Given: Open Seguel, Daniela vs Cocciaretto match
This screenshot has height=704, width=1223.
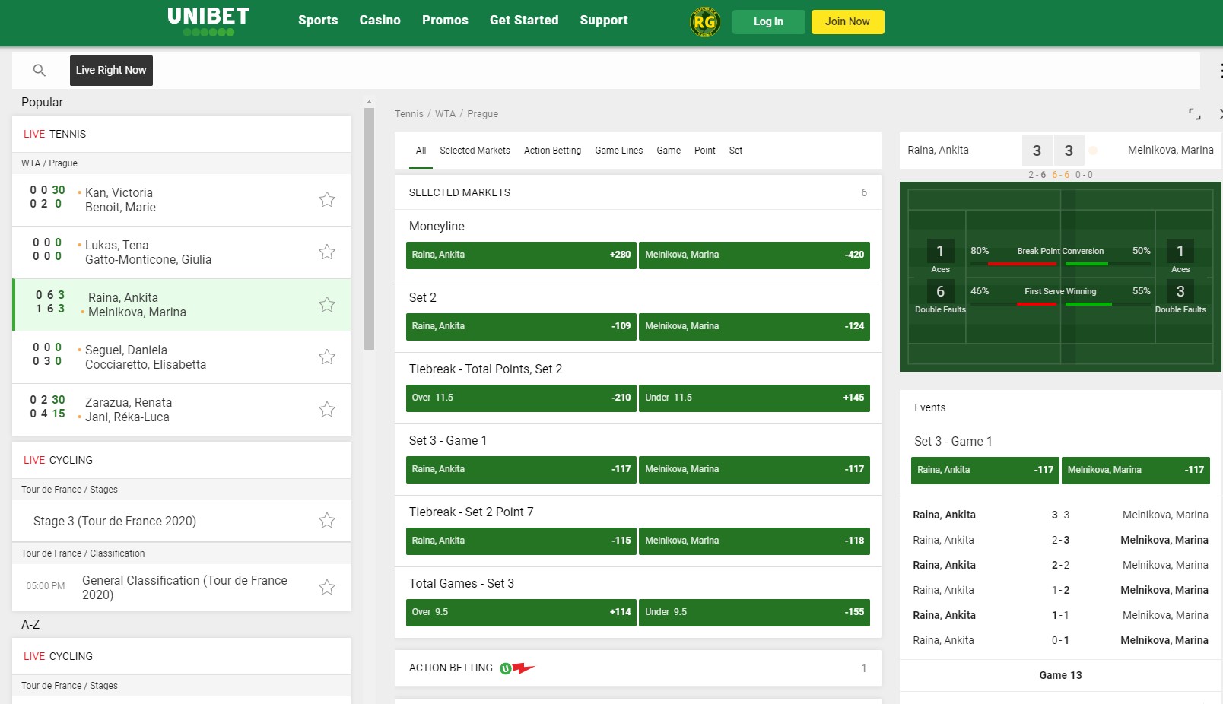Looking at the screenshot, I should [181, 357].
